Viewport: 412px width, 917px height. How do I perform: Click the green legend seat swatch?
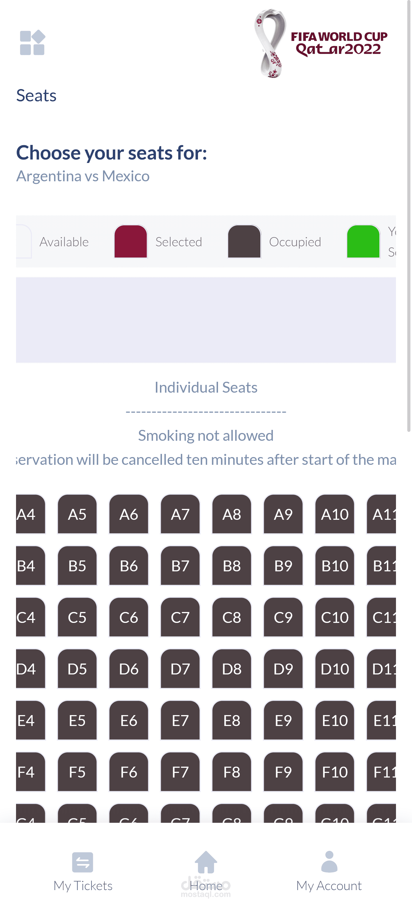pos(363,241)
